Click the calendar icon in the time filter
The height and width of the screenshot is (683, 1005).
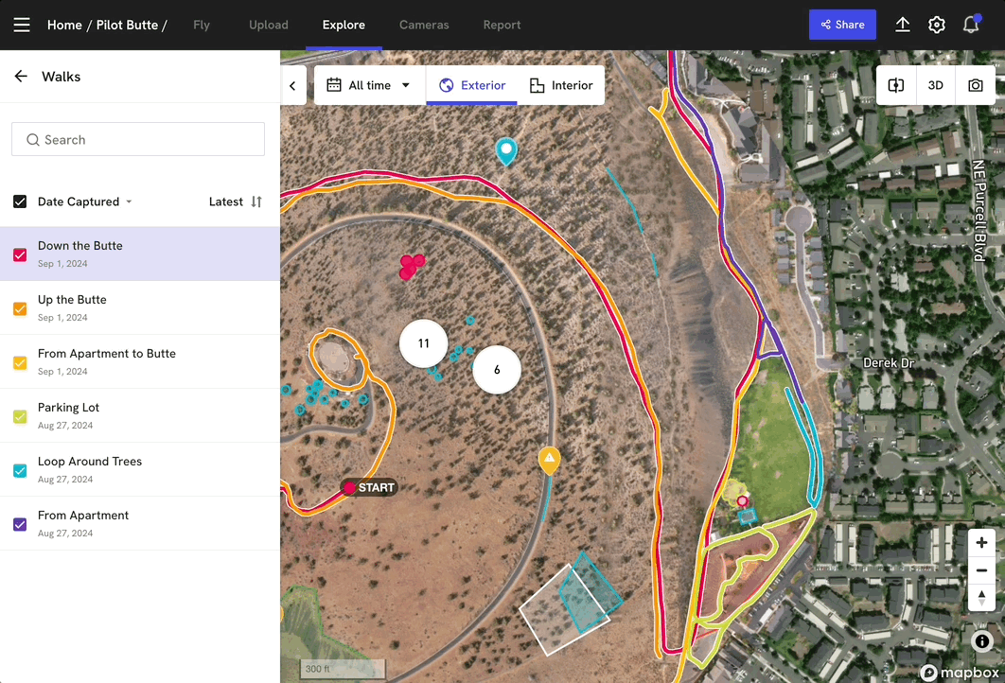(x=333, y=85)
